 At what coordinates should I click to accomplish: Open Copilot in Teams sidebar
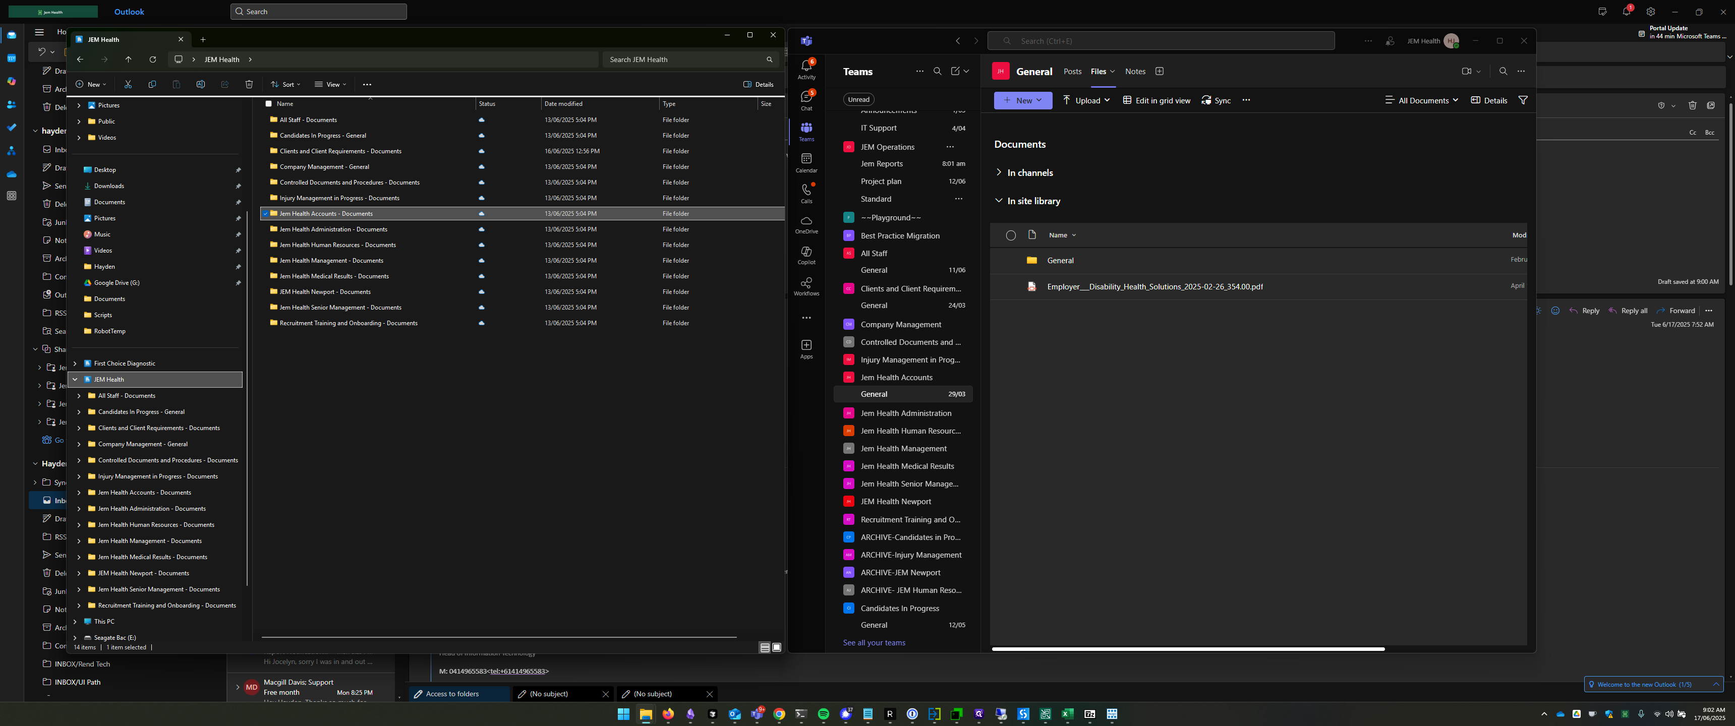[x=806, y=255]
